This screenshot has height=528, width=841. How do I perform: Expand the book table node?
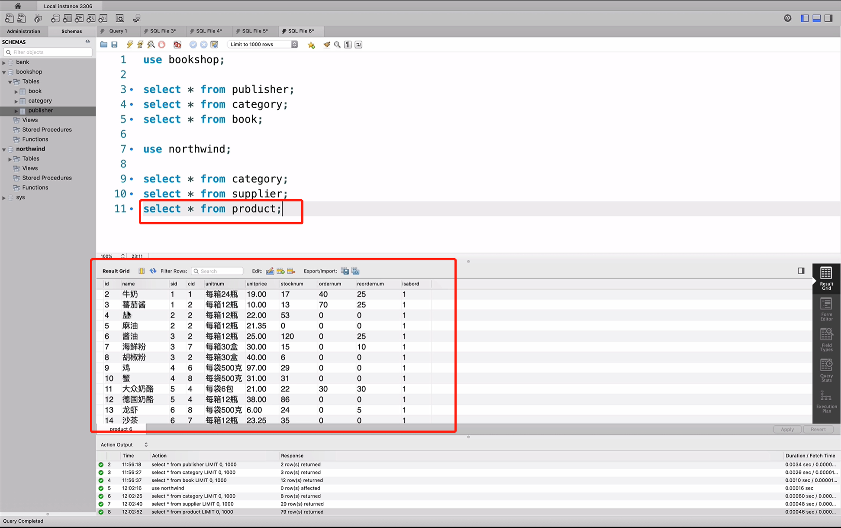(16, 92)
